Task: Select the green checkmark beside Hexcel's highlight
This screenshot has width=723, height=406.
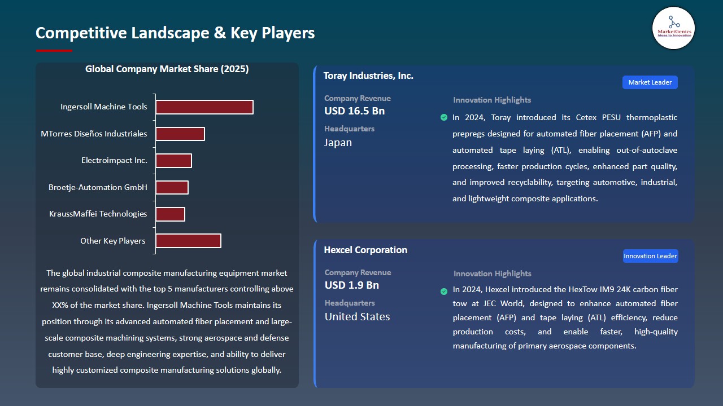Action: click(x=444, y=292)
